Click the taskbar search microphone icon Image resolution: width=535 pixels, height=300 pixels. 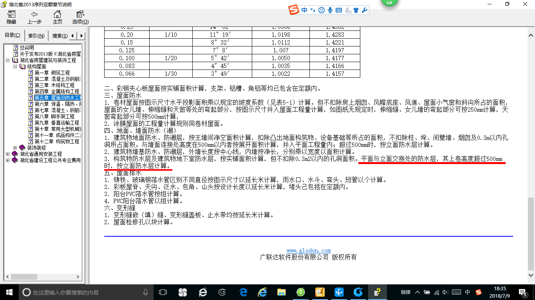tap(146, 292)
